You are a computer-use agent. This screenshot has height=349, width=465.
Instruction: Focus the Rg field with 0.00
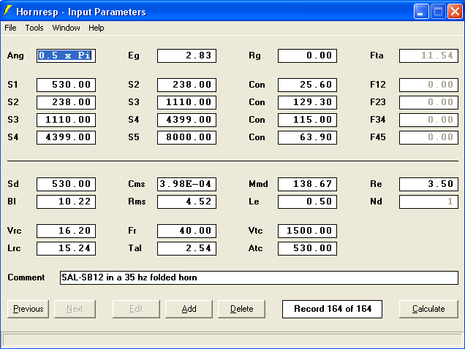[x=308, y=55]
